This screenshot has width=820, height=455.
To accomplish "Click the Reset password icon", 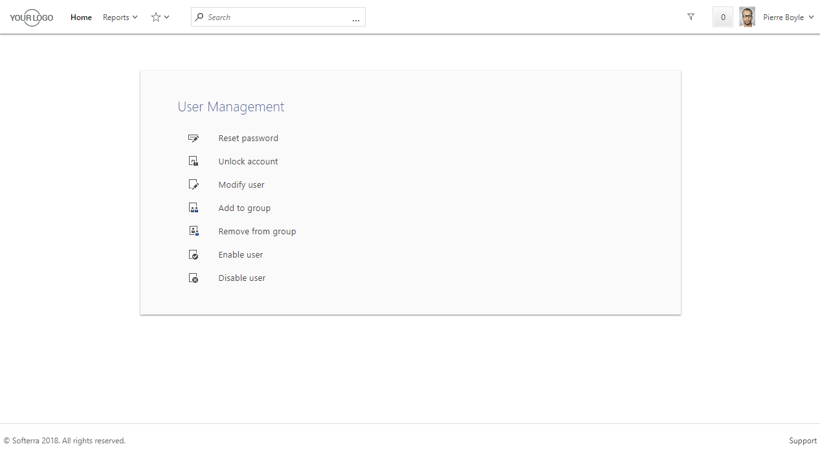I will (x=193, y=139).
